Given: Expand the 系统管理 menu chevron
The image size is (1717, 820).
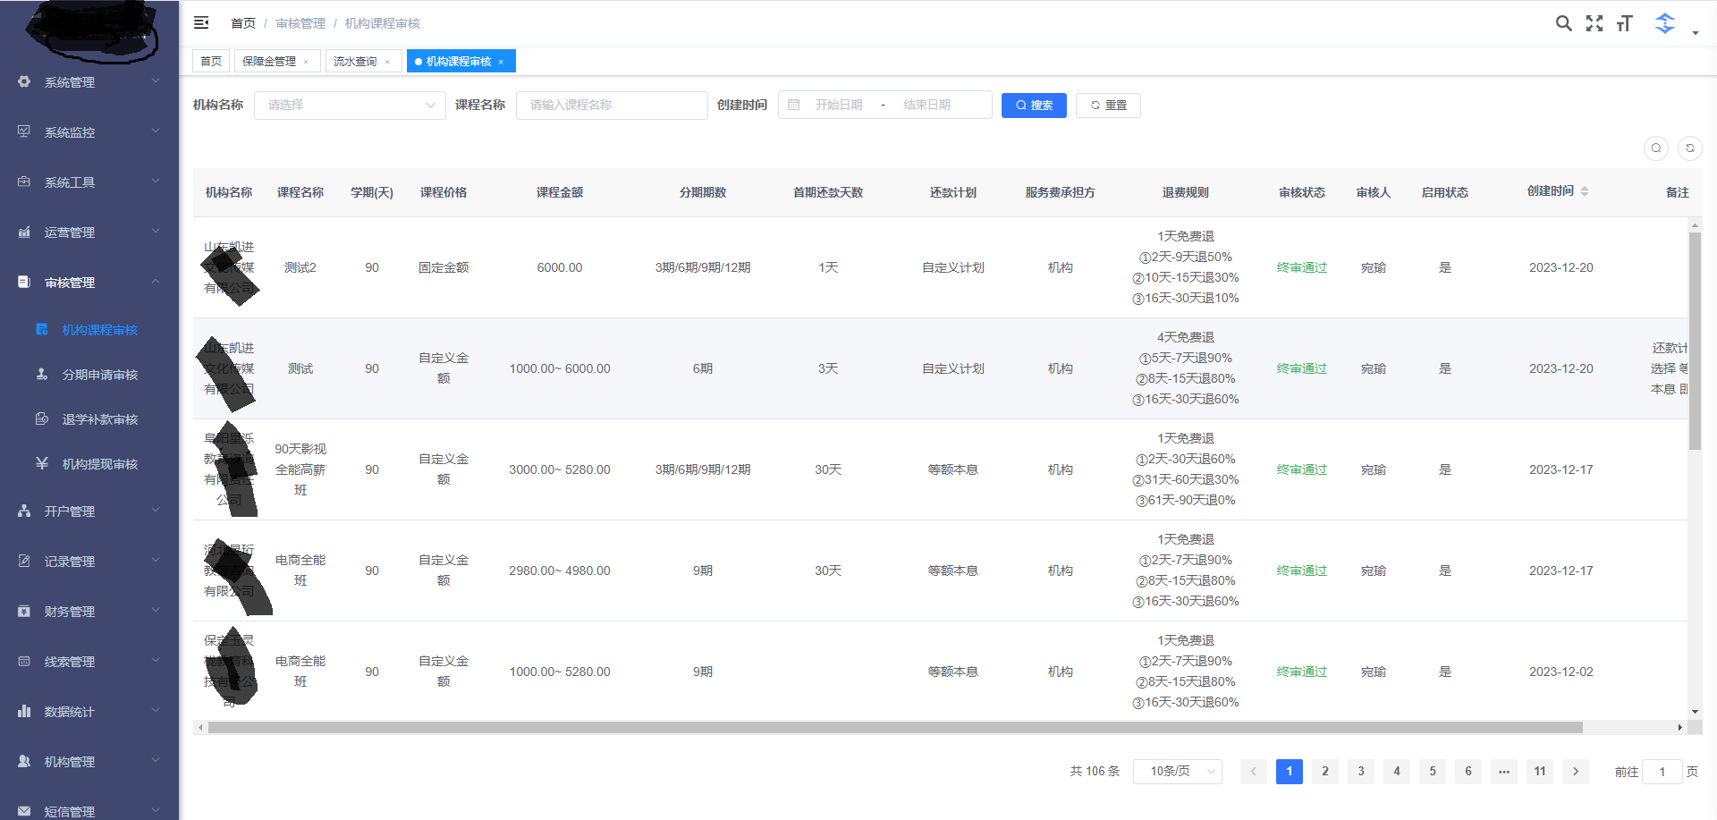Looking at the screenshot, I should pyautogui.click(x=156, y=80).
